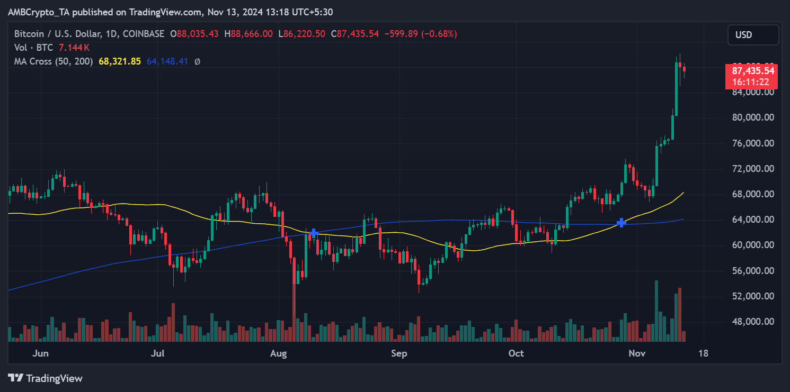
Task: Click the 52,000.00 price axis label
Action: click(752, 296)
